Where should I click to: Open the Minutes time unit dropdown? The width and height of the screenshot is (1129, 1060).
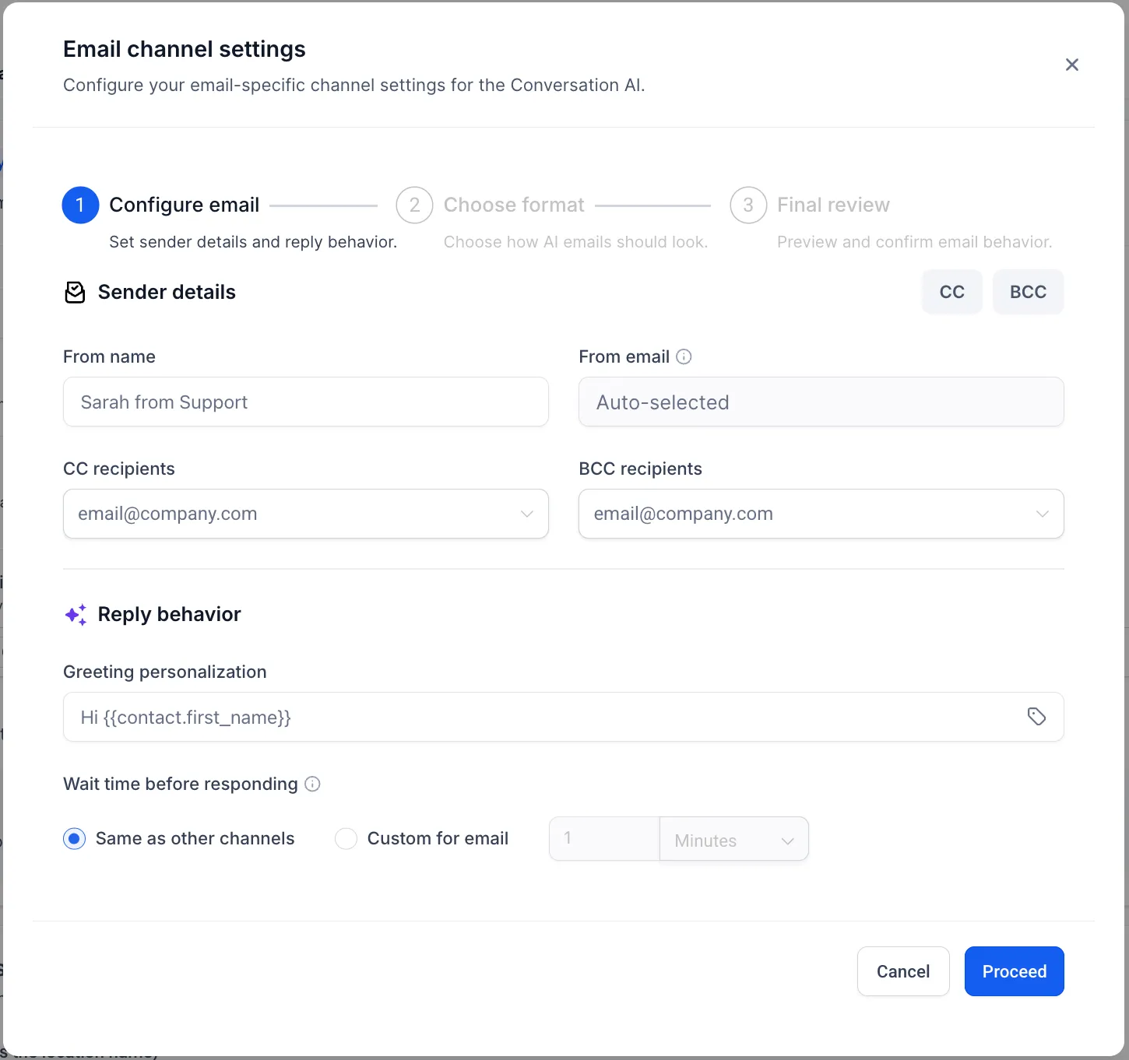(x=733, y=840)
